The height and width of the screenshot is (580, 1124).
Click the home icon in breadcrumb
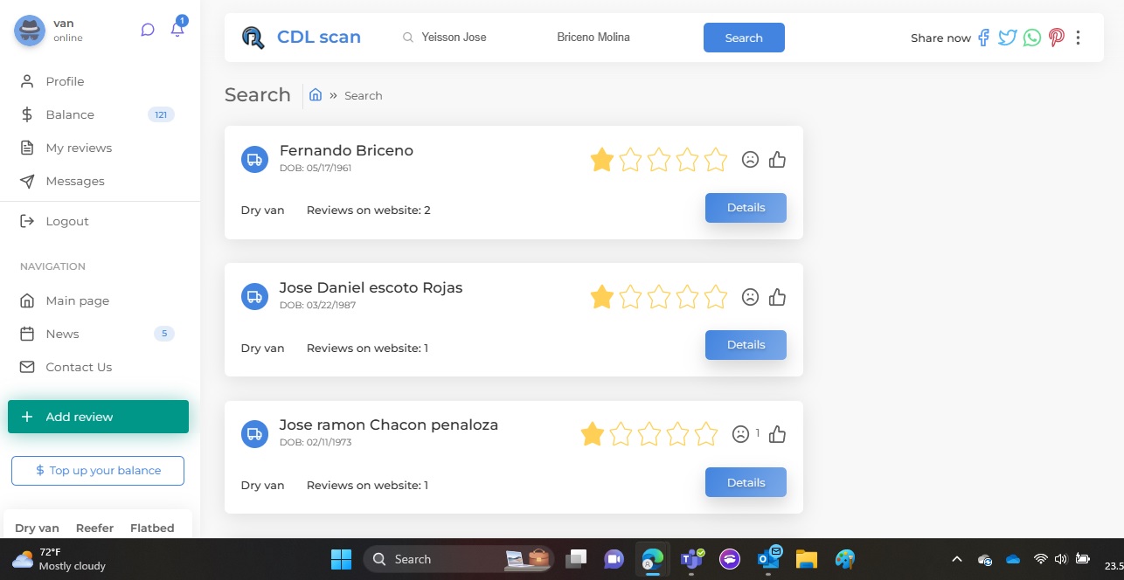pyautogui.click(x=316, y=95)
